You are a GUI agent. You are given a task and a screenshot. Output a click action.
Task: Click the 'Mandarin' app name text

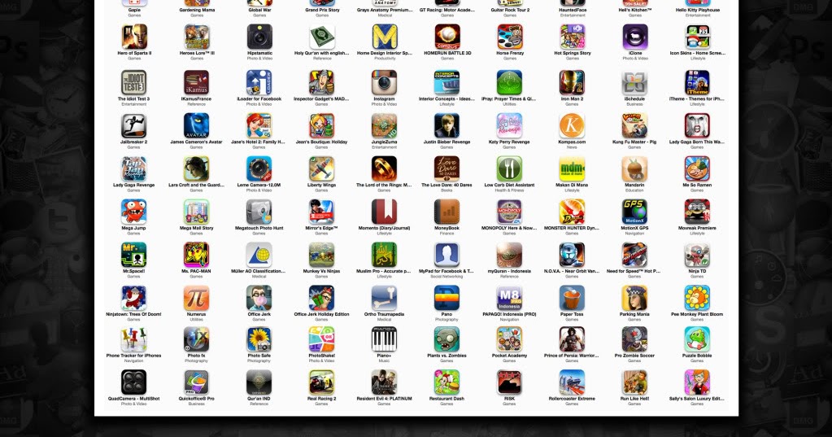click(634, 186)
